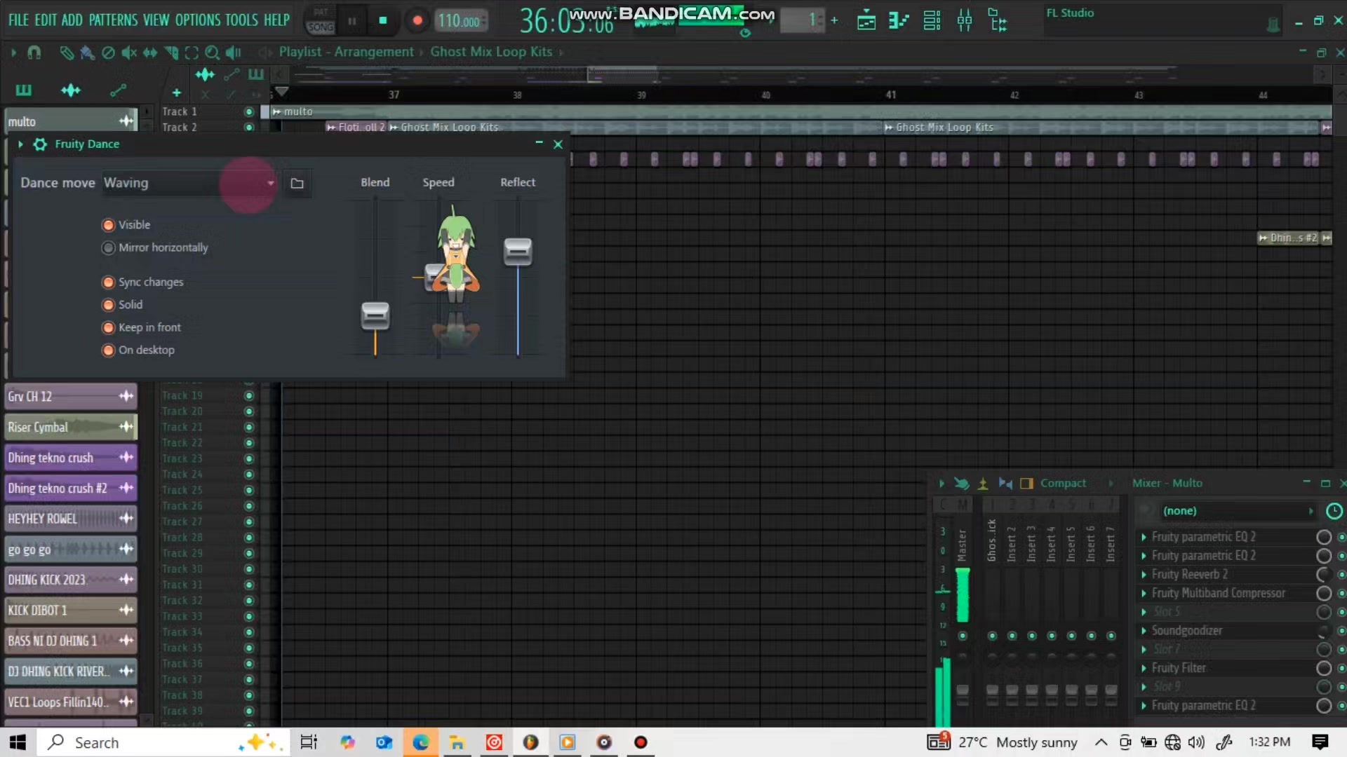Screen dimensions: 1347x757
Task: Open the ADD menu
Action: click(x=72, y=20)
